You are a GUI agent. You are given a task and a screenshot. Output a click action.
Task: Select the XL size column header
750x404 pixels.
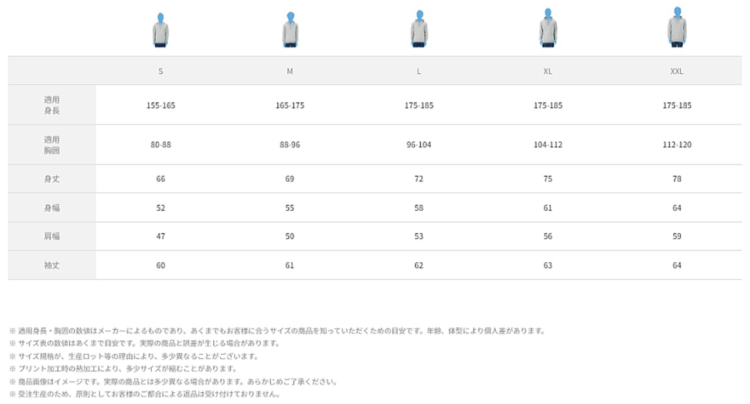548,71
